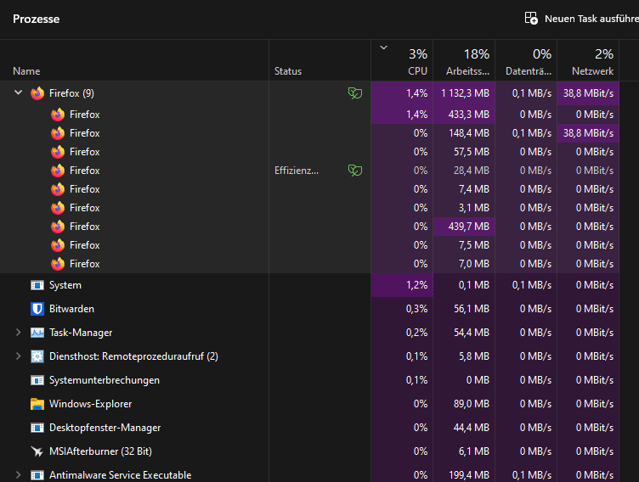Viewport: 639px width, 482px height.
Task: Select the System process row
Action: (309, 285)
